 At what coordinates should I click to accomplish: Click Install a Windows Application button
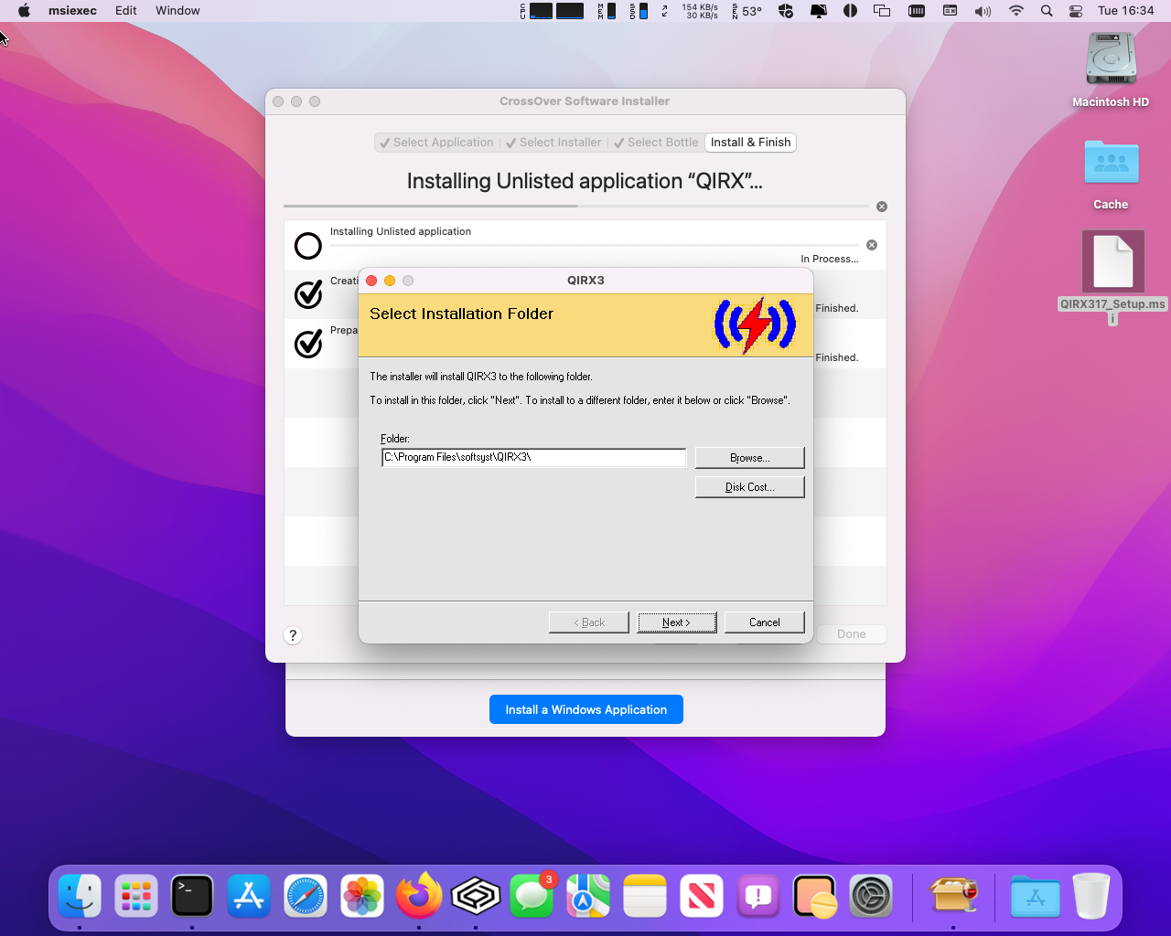586,709
